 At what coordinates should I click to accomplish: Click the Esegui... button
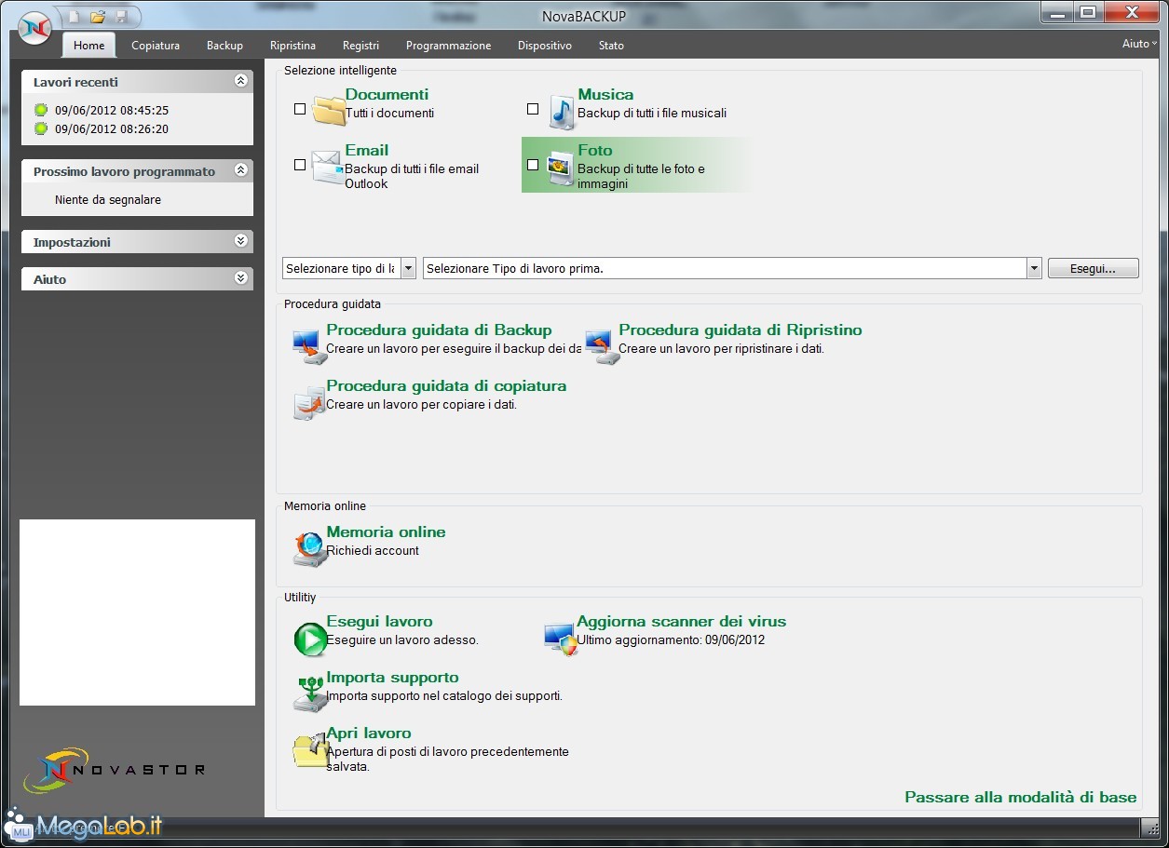coord(1094,268)
